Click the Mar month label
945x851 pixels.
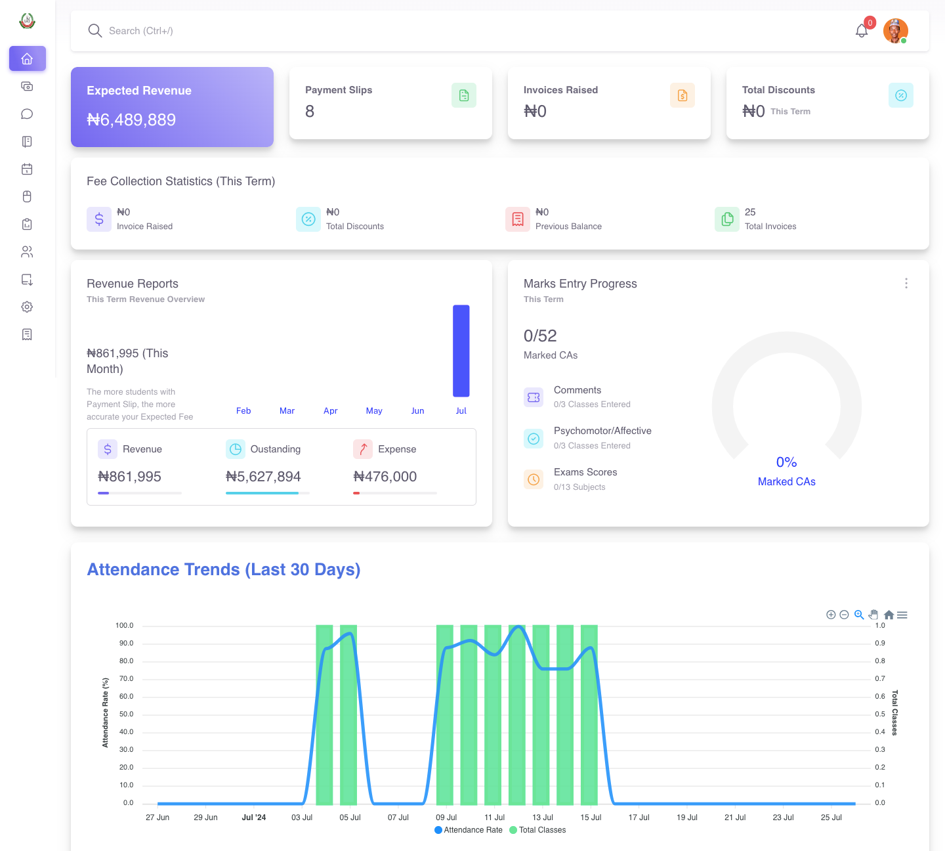(x=287, y=410)
